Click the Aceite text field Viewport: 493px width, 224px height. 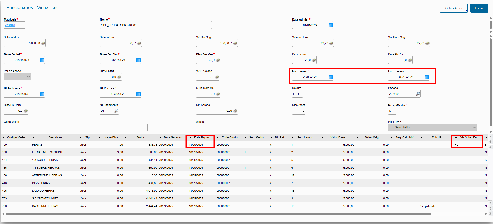290,127
